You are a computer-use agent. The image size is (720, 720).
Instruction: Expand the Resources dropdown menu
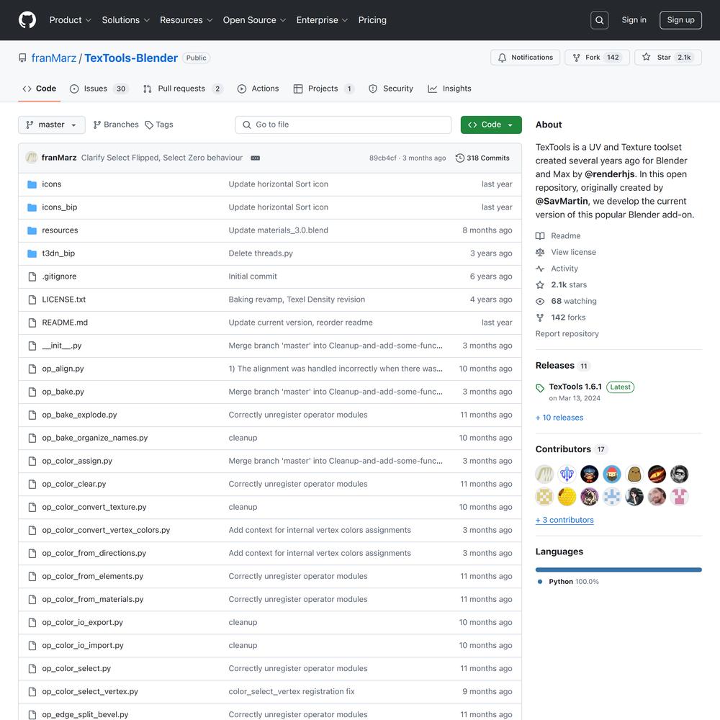click(186, 20)
